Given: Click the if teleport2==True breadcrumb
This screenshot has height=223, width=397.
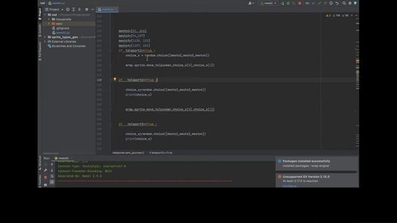Looking at the screenshot, I should coord(161,153).
